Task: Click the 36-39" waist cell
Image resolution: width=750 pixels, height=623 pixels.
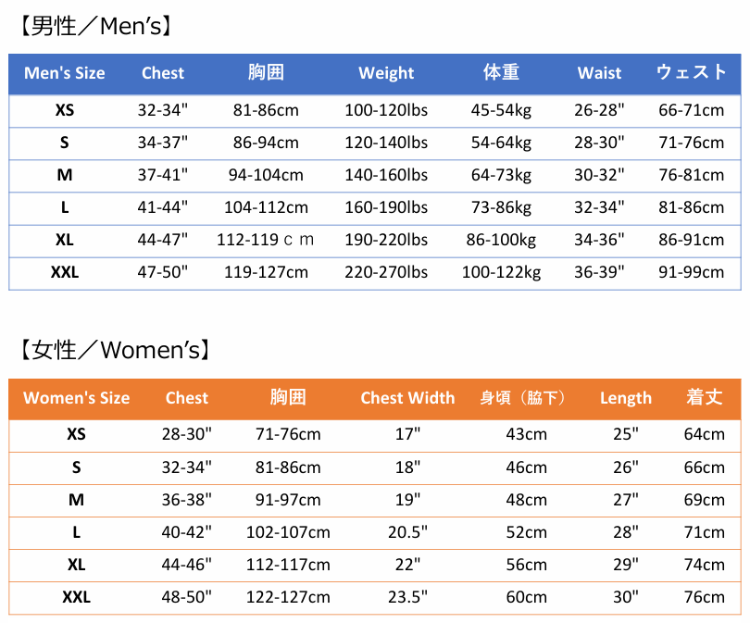Action: (599, 272)
